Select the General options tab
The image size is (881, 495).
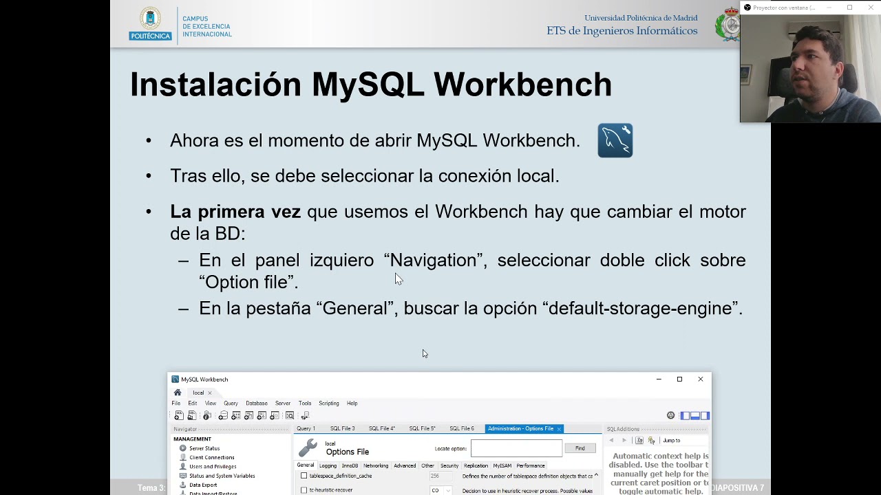coord(305,465)
